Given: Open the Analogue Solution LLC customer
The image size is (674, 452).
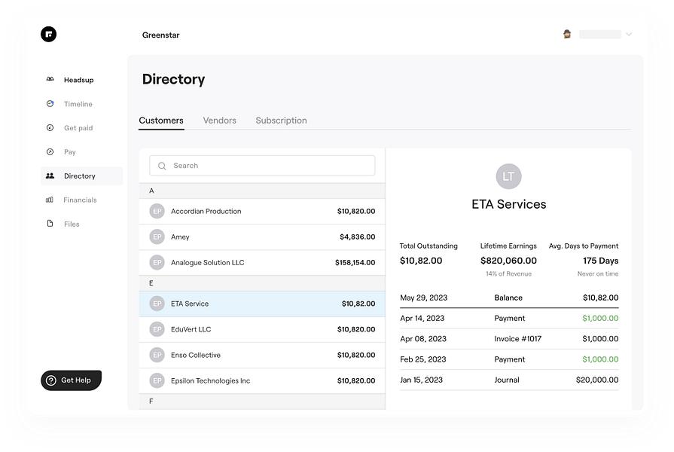Looking at the screenshot, I should tap(262, 263).
